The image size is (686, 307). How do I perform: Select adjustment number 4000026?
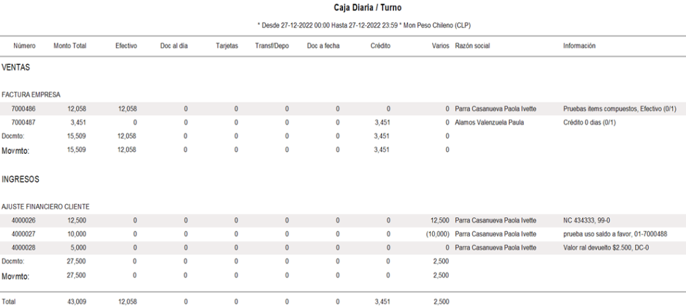[23, 221]
